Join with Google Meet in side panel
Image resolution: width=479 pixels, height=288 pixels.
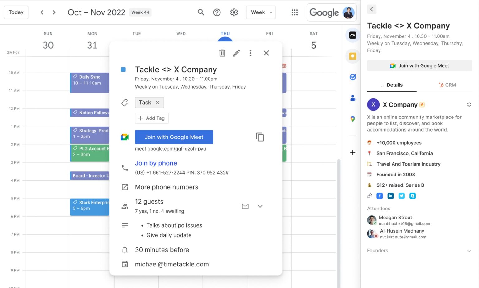[x=419, y=66]
